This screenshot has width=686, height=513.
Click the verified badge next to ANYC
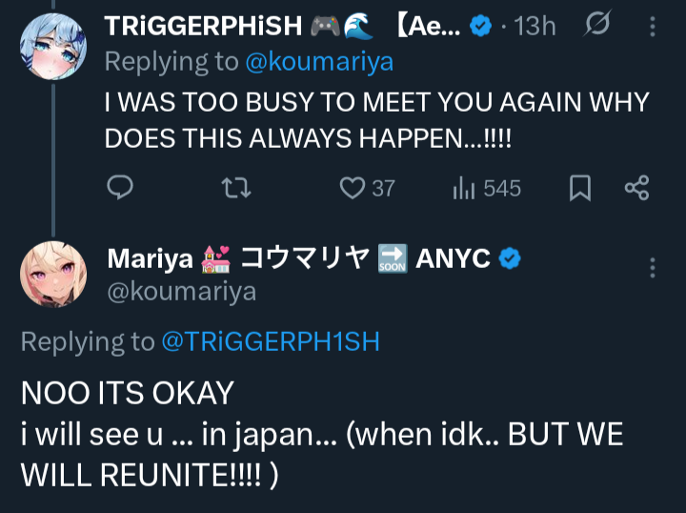[510, 258]
